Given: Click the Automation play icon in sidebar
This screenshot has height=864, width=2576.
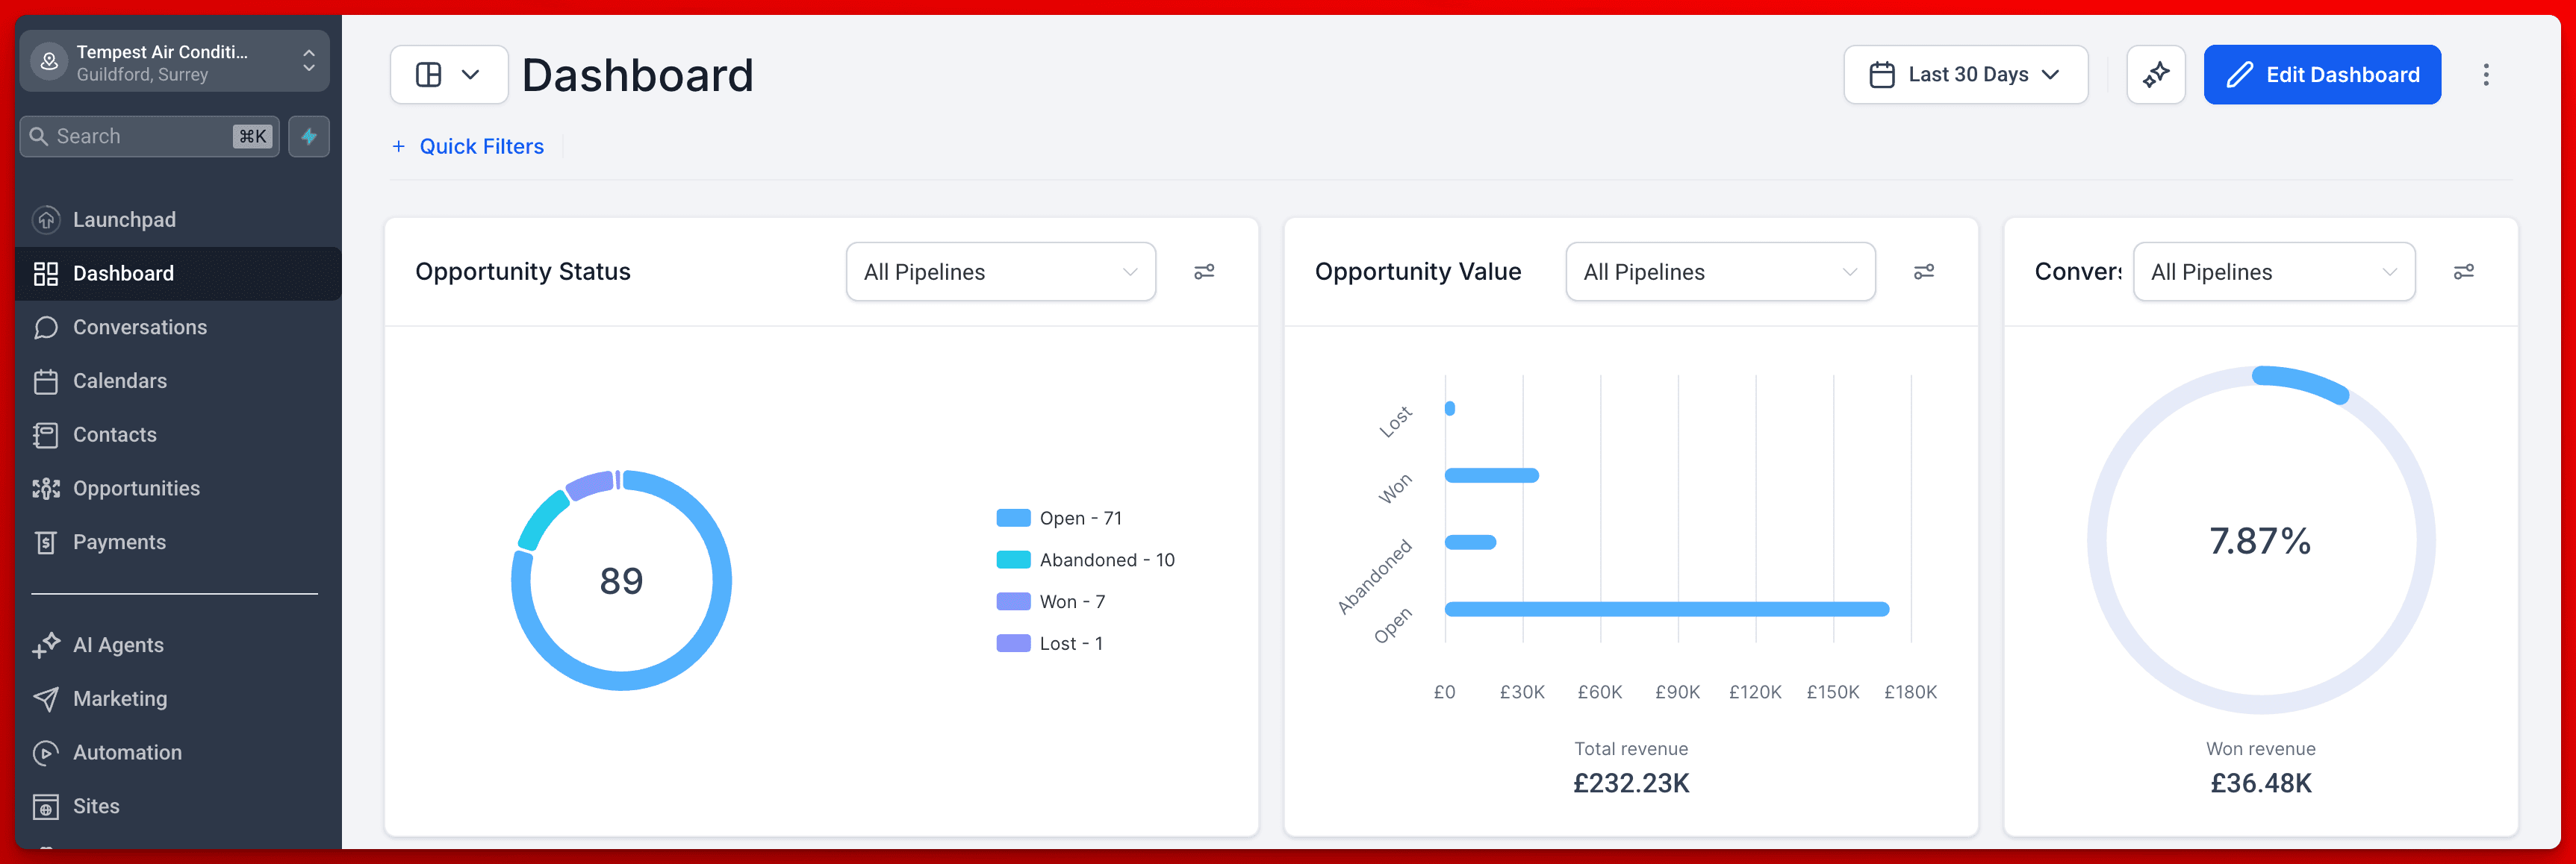Looking at the screenshot, I should [x=46, y=752].
